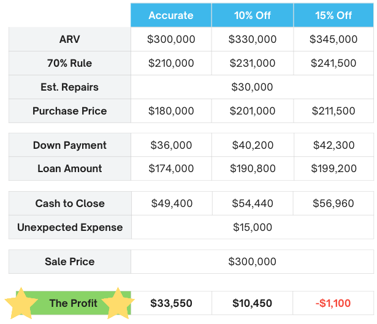Image resolution: width=377 pixels, height=324 pixels.
Task: Click the ARV row label
Action: pyautogui.click(x=69, y=39)
